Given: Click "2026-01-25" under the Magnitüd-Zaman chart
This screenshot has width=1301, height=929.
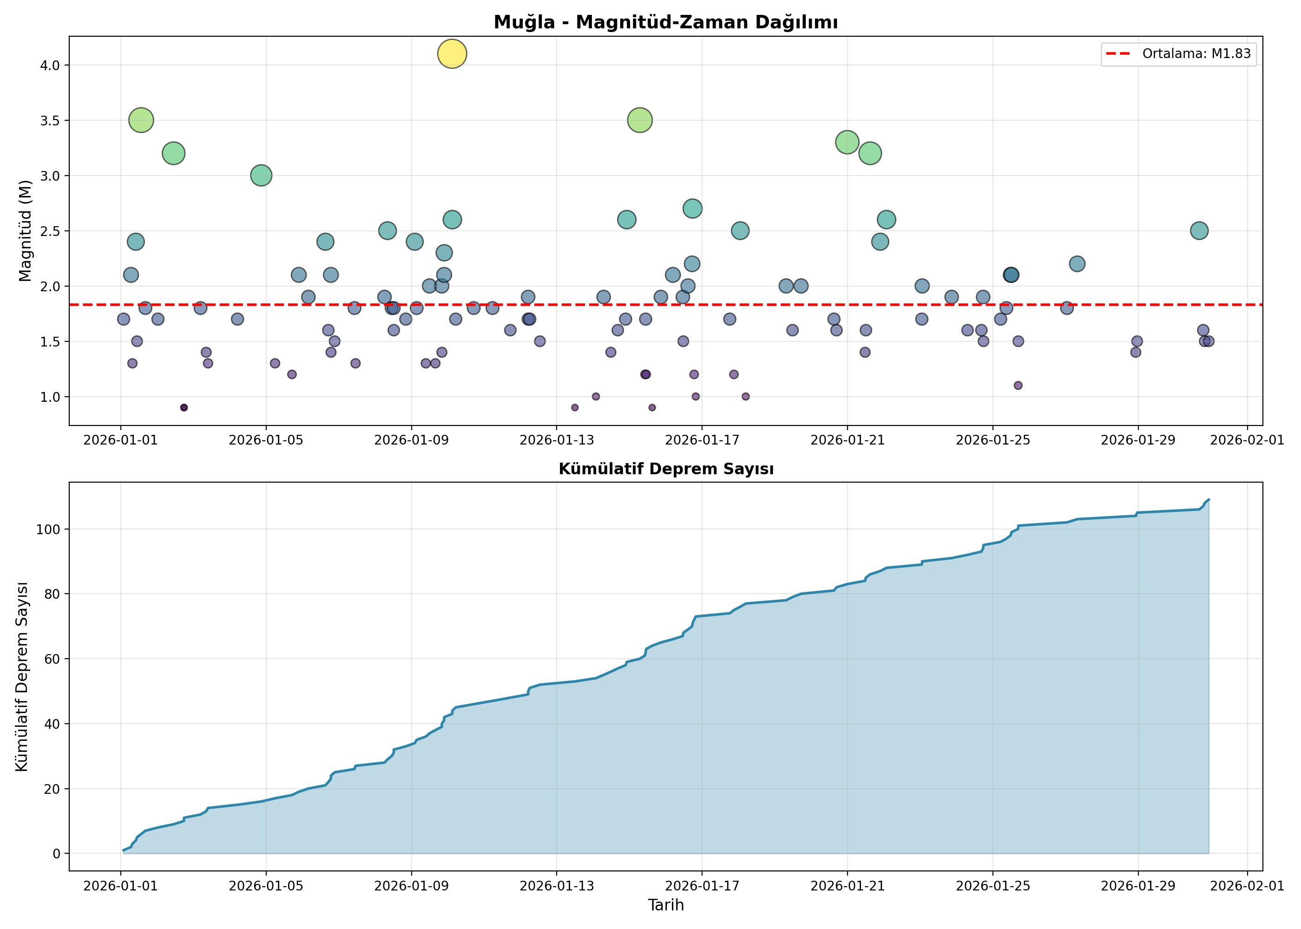Looking at the screenshot, I should [992, 440].
